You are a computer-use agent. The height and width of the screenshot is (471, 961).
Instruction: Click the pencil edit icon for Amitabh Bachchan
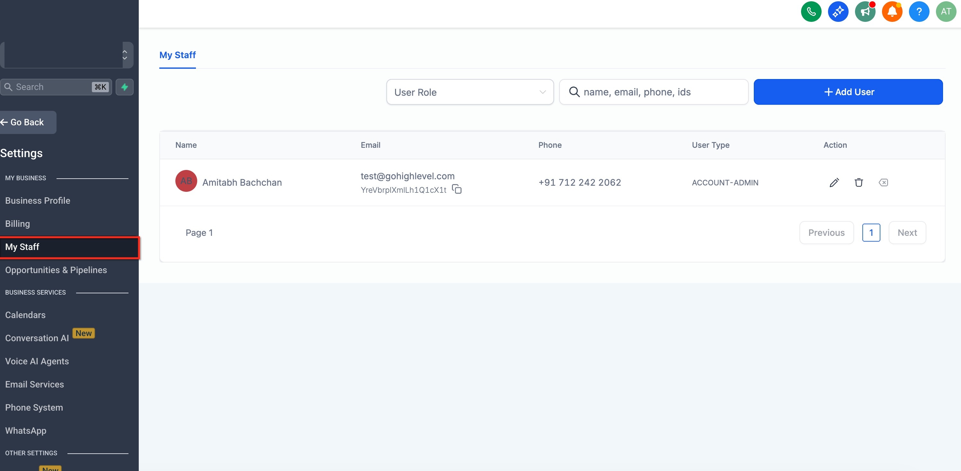pyautogui.click(x=834, y=182)
